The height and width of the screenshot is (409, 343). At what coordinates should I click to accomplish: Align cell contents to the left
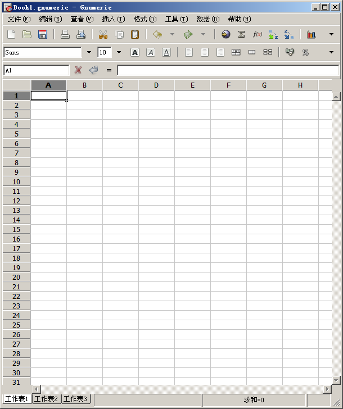point(189,52)
